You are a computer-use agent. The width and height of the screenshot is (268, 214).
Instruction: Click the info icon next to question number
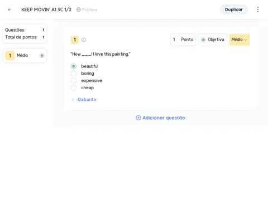click(x=84, y=40)
